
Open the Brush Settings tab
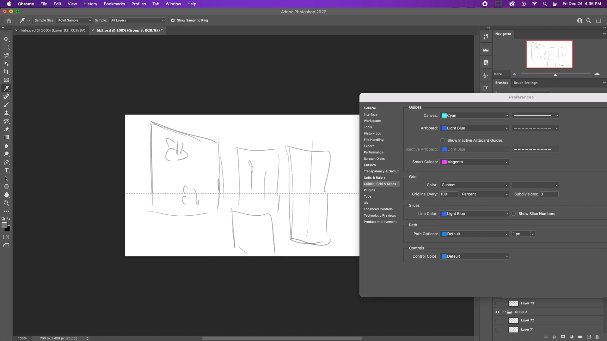coord(525,83)
